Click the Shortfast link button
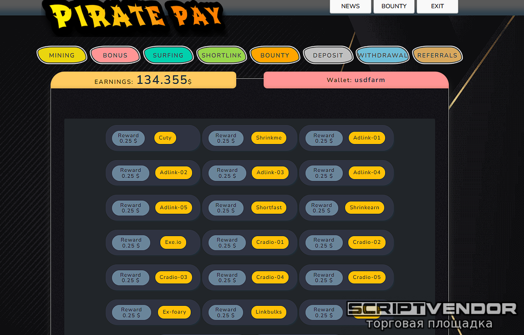 coord(269,208)
